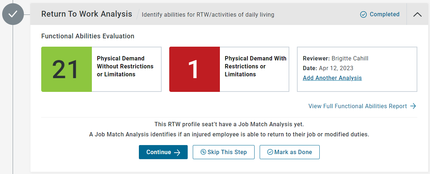Click the Functional Abilities Evaluation heading

(88, 36)
